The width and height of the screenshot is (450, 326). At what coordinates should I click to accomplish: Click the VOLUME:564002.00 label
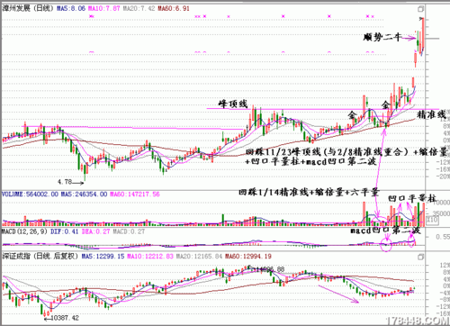coord(30,195)
